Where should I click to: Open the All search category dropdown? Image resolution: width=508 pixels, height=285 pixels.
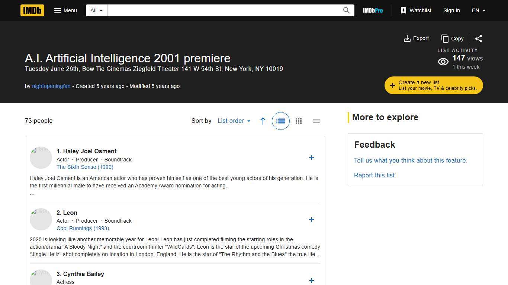97,10
